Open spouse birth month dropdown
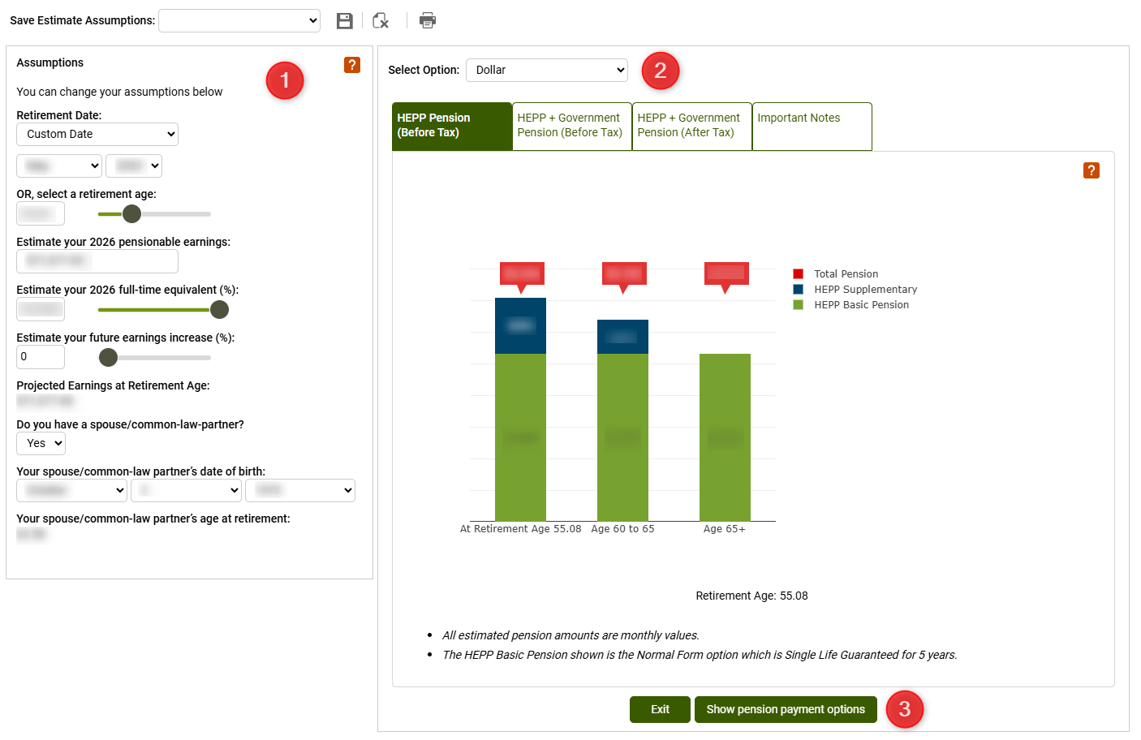 coord(72,491)
